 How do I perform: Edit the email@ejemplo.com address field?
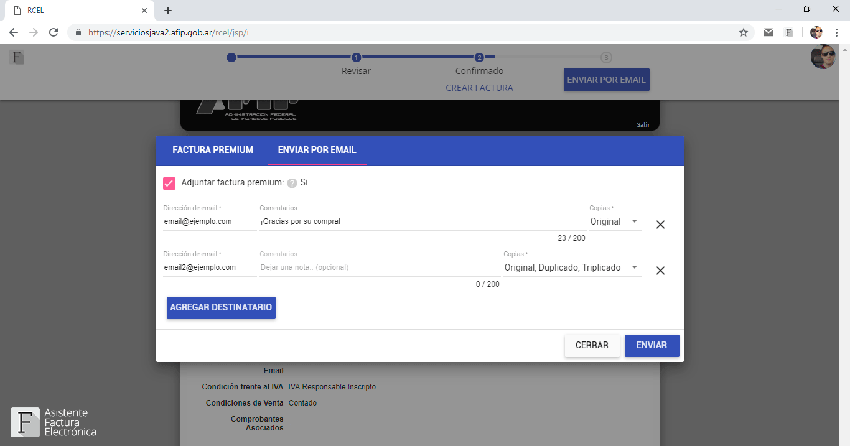210,221
